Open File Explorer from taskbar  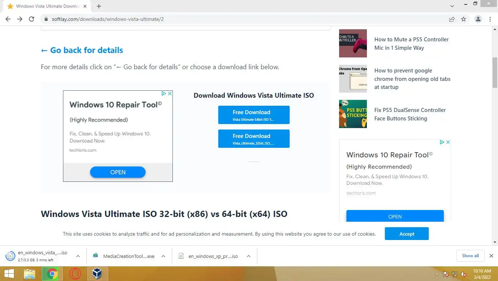(30, 274)
